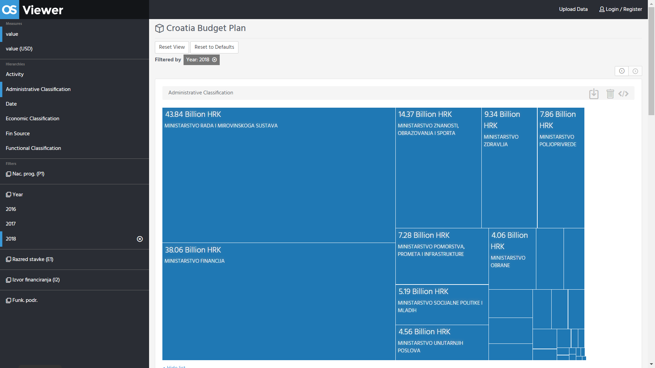Open Ministarstvo socijalne politike i mladih tile
655x368 pixels.
click(442, 305)
